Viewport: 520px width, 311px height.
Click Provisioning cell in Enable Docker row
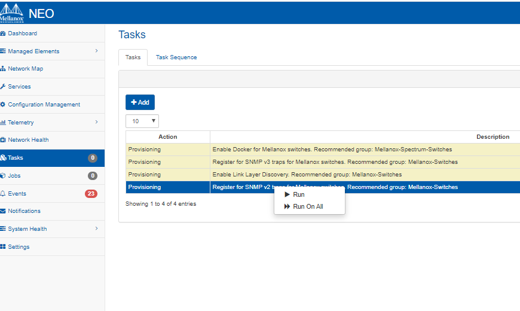coord(168,150)
